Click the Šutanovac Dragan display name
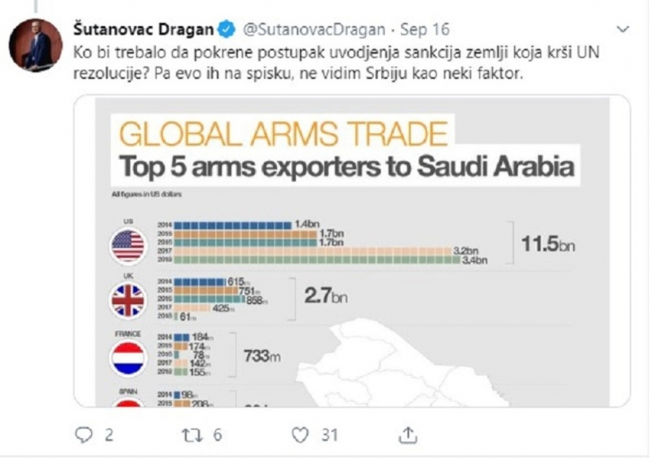 [x=143, y=28]
